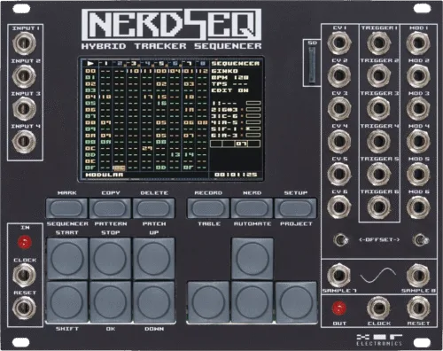Click the boxed "07" value on display
The width and height of the screenshot is (443, 351).
(242, 144)
